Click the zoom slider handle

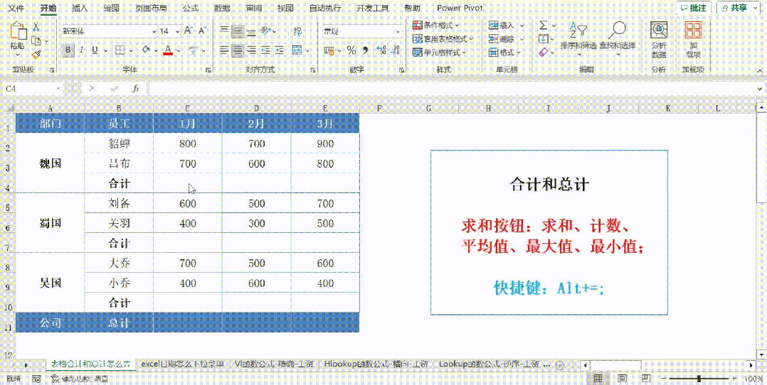coord(699,379)
